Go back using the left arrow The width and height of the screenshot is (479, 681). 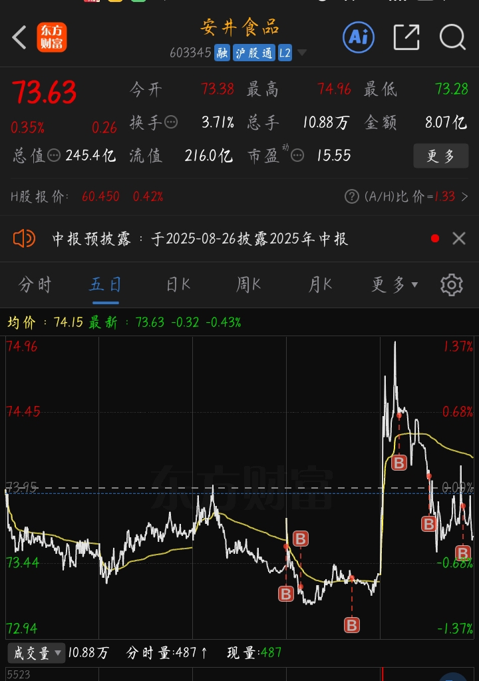point(19,37)
